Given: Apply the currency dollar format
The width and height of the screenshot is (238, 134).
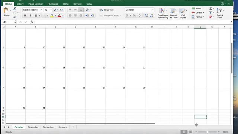Looking at the screenshot, I should click(127, 16).
